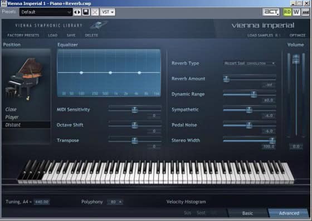Click DELETE preset menu item
This screenshot has width=312, height=221.
(91, 36)
